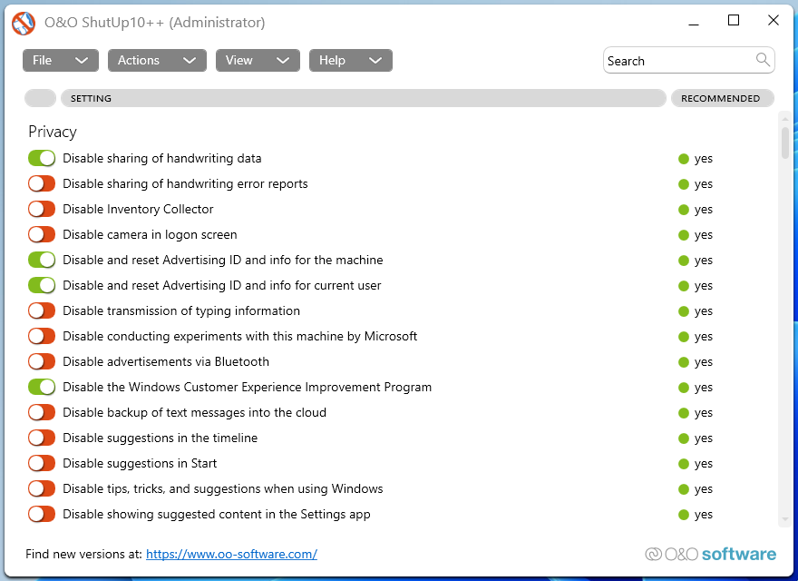Enable Disable advertisements via Bluetooth toggle
This screenshot has width=798, height=581.
[42, 362]
